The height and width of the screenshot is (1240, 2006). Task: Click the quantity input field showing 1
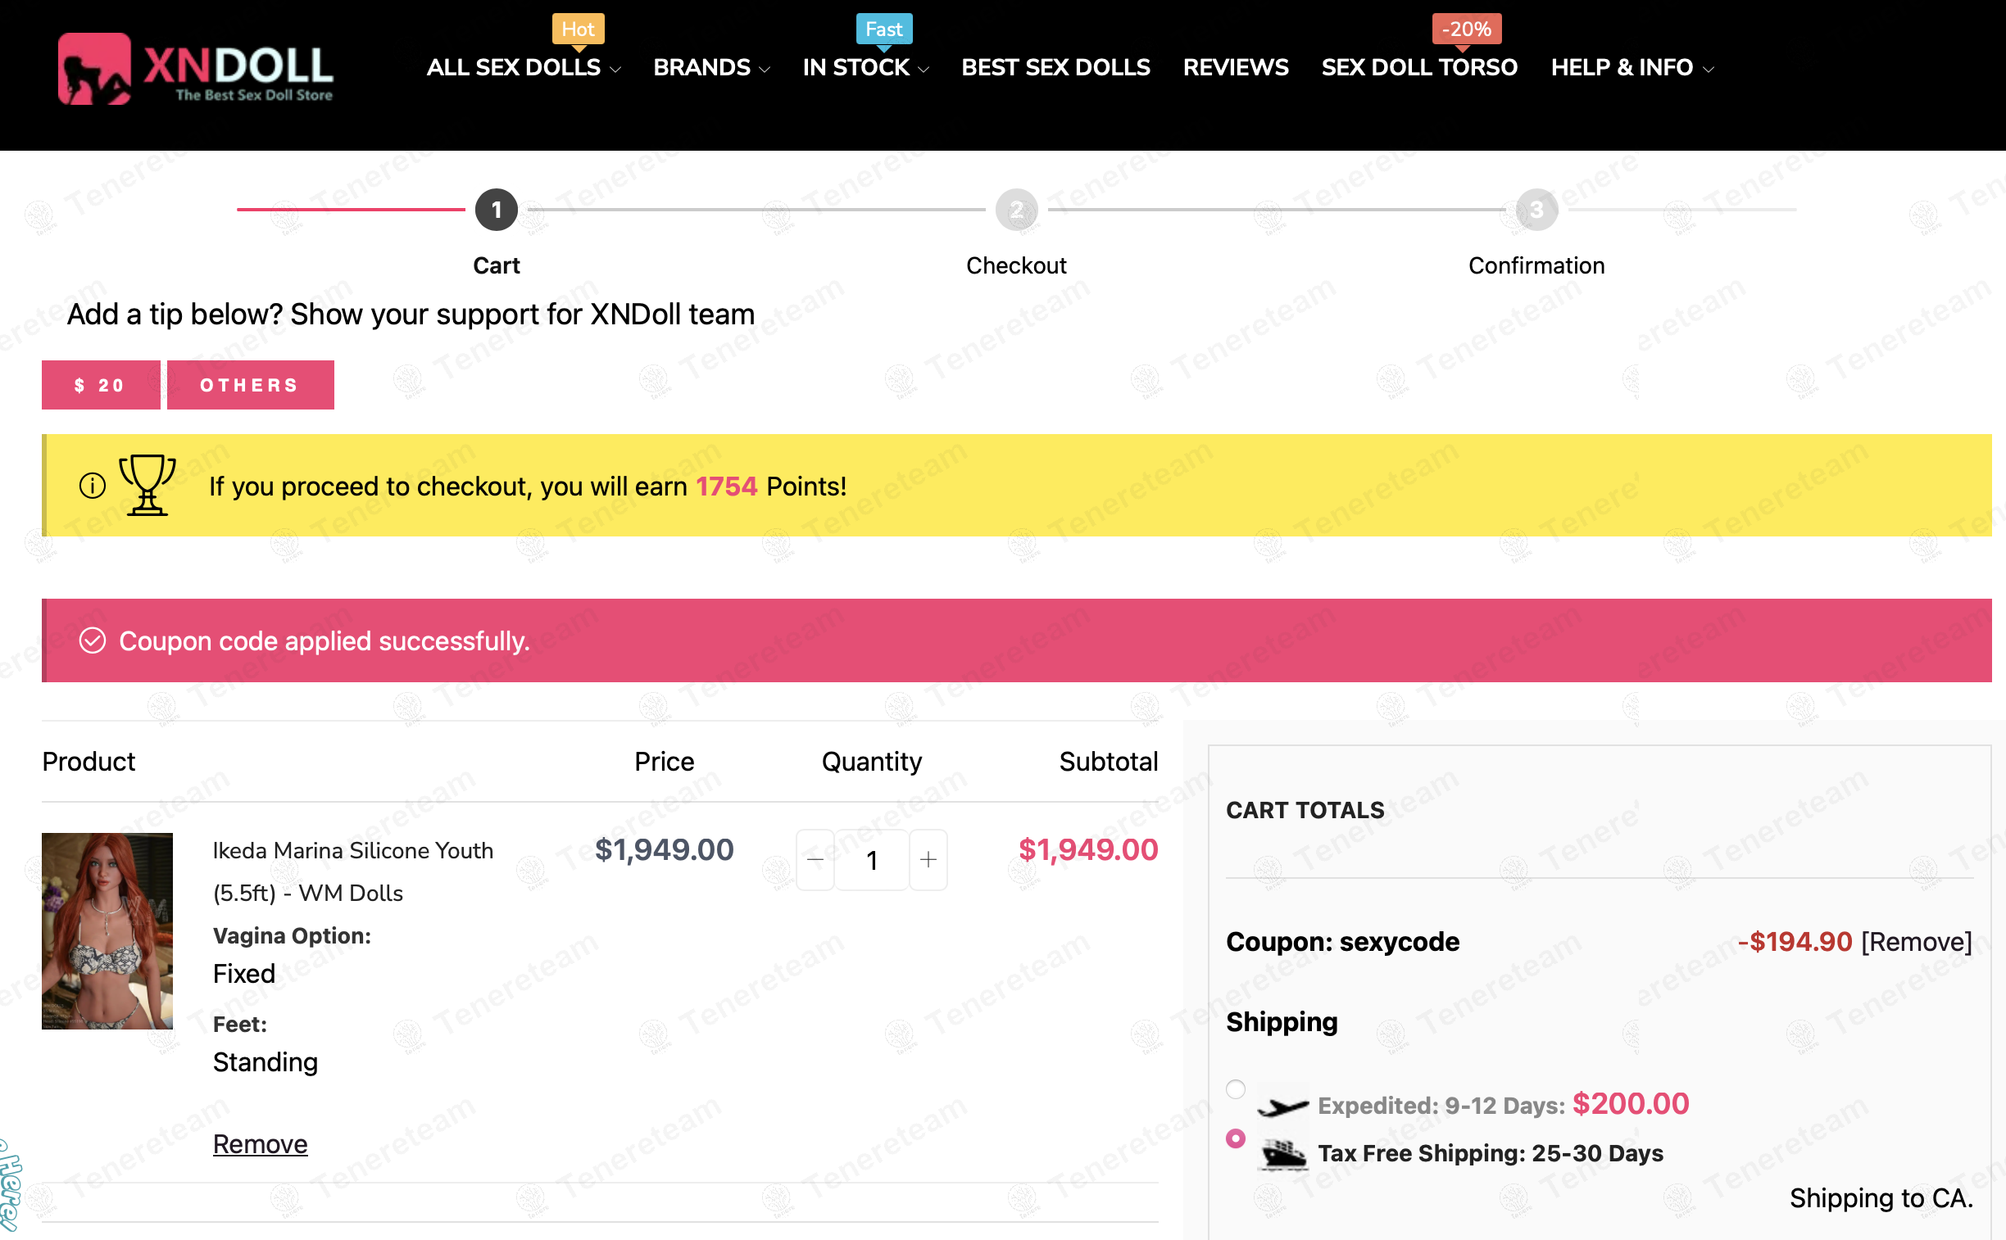click(x=871, y=859)
